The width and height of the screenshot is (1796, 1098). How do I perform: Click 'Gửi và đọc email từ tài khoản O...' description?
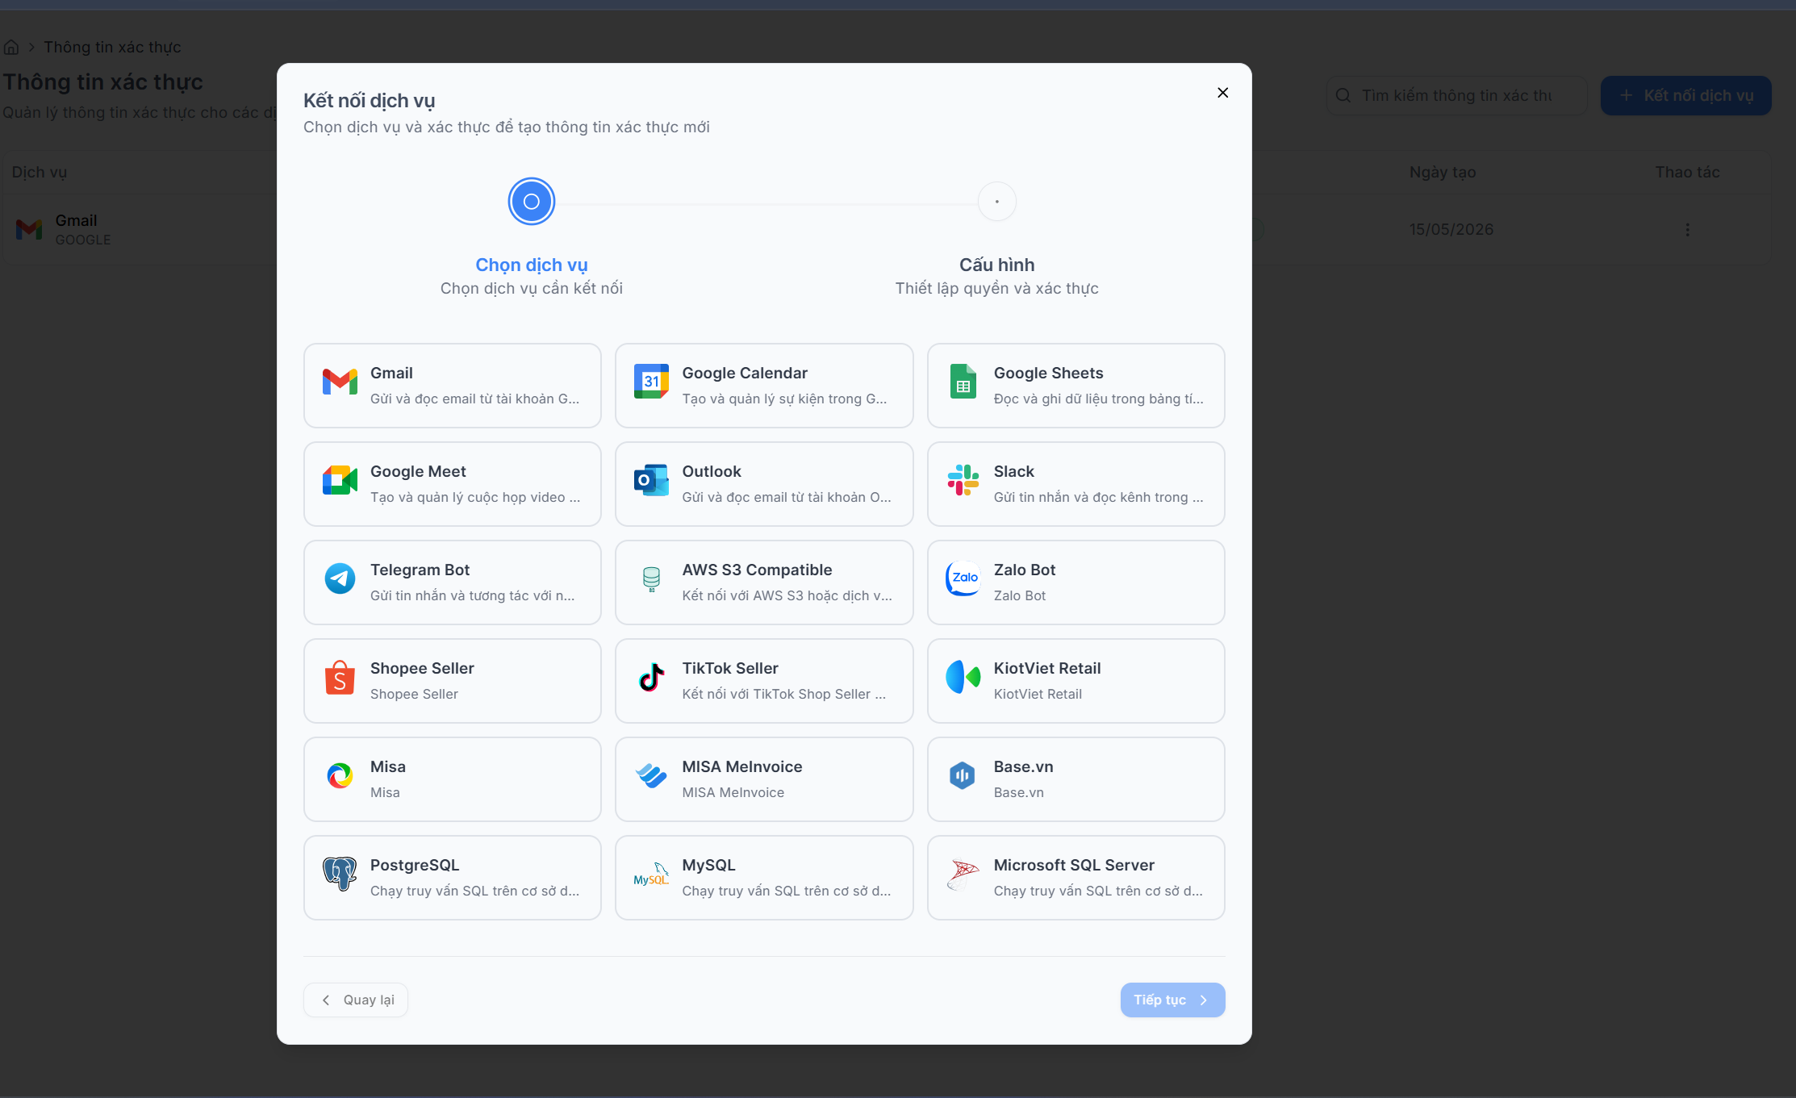pyautogui.click(x=787, y=497)
